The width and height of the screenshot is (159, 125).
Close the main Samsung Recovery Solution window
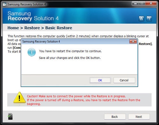(151, 3)
